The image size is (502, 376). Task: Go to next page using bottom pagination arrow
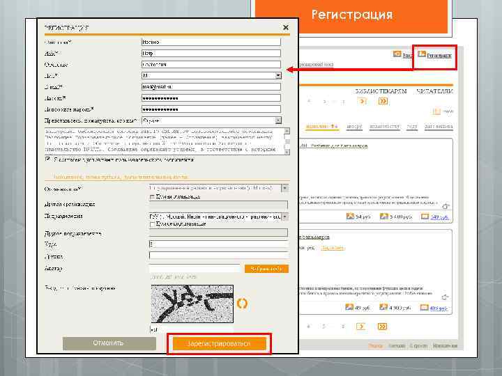point(361,327)
